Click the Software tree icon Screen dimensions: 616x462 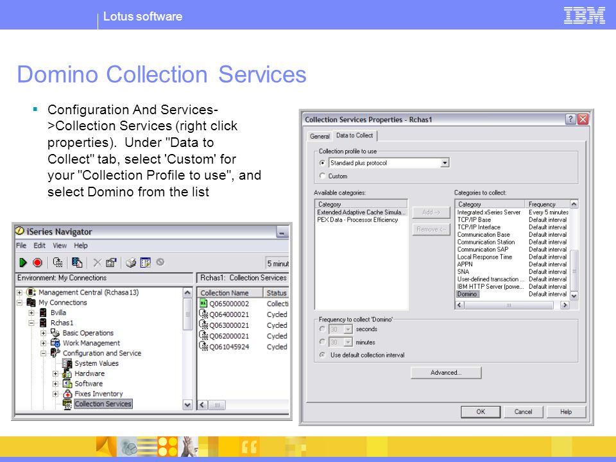click(67, 384)
